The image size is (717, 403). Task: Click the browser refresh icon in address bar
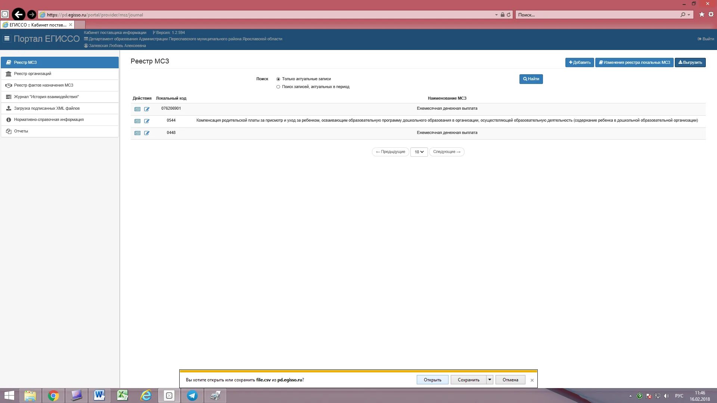(509, 15)
